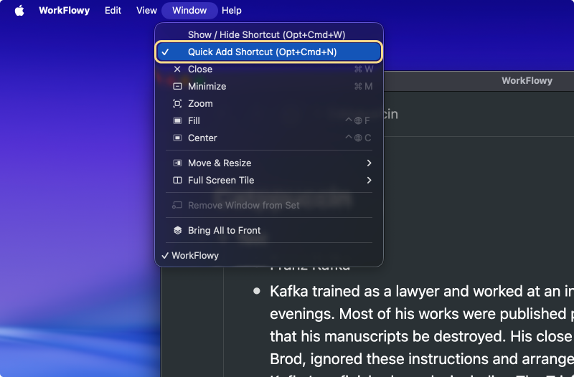
Task: Expand the Move & Resize submenu arrow
Action: pos(369,163)
